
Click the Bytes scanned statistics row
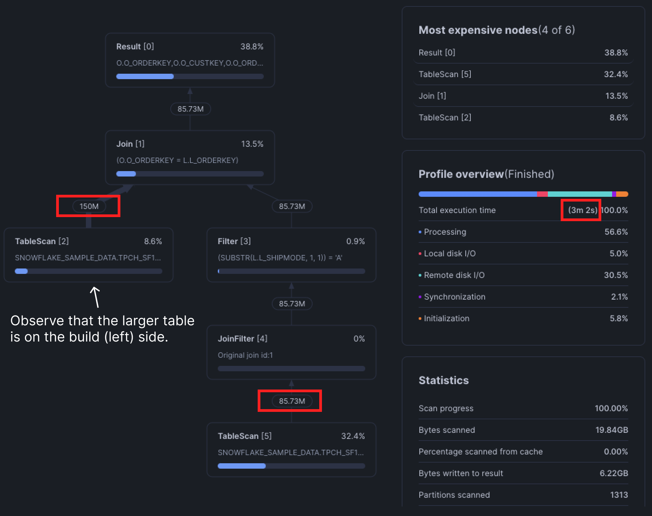(x=523, y=430)
